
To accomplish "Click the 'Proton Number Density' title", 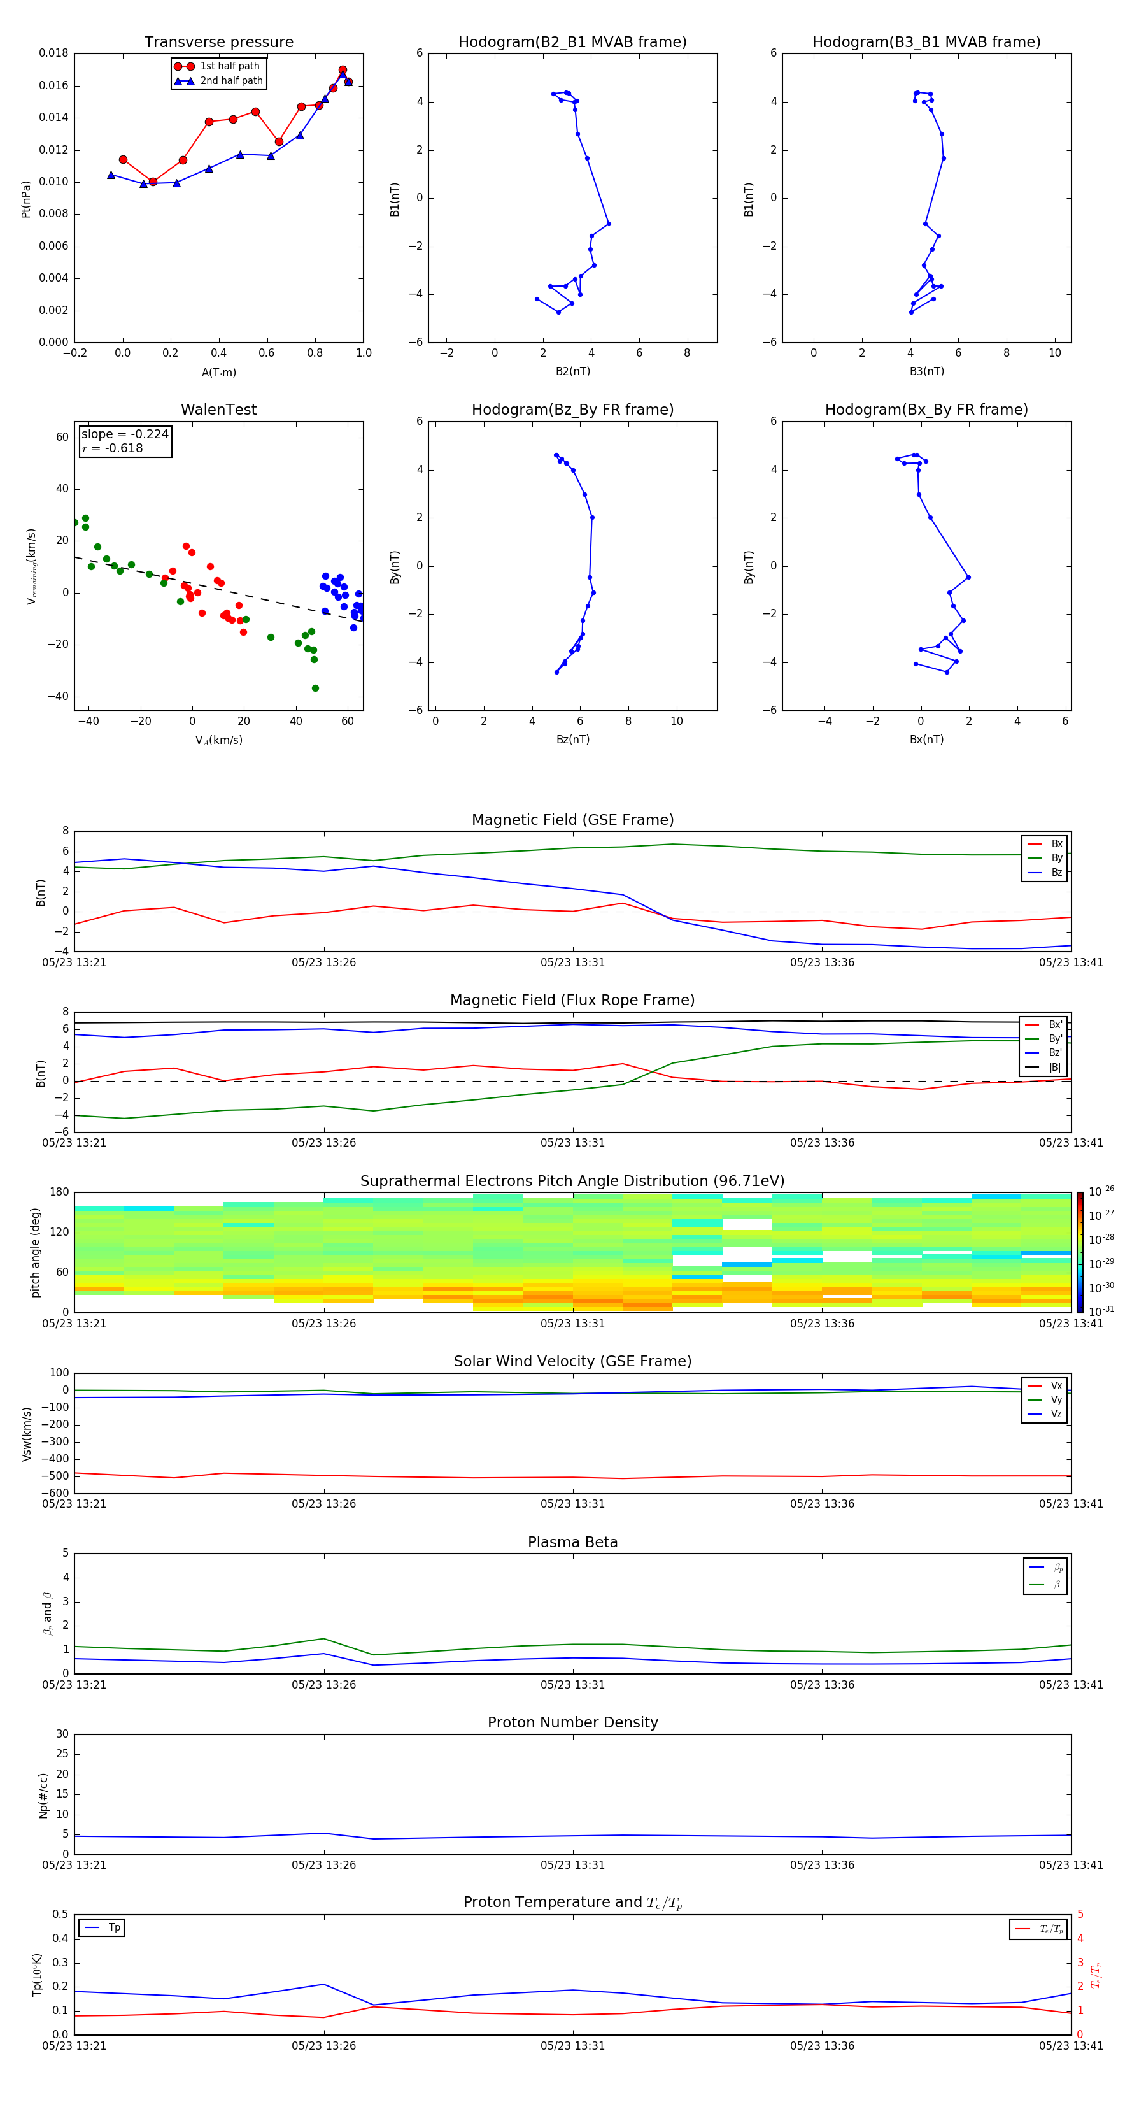I will pyautogui.click(x=572, y=1722).
